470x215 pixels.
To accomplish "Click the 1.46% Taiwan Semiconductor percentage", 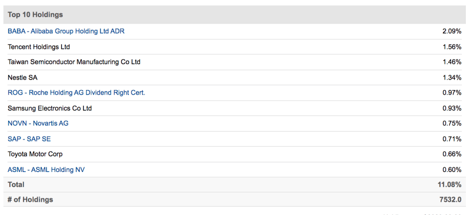I will 452,62.
